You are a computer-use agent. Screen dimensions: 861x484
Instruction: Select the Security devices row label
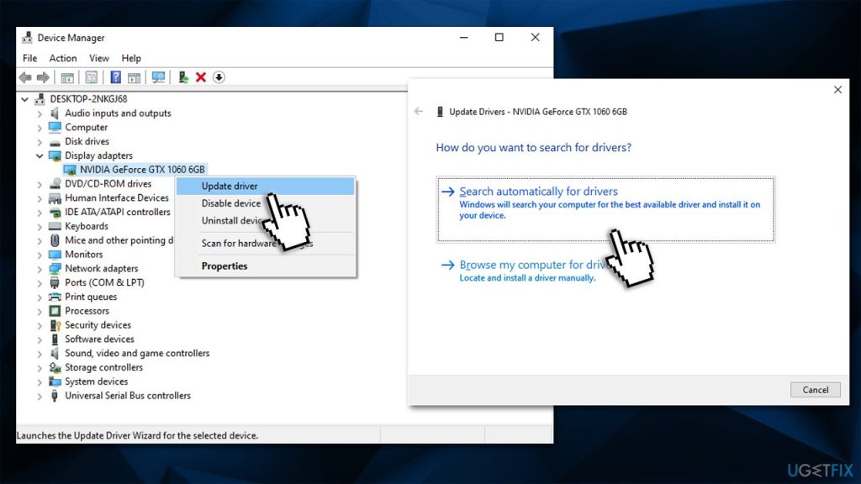coord(98,325)
